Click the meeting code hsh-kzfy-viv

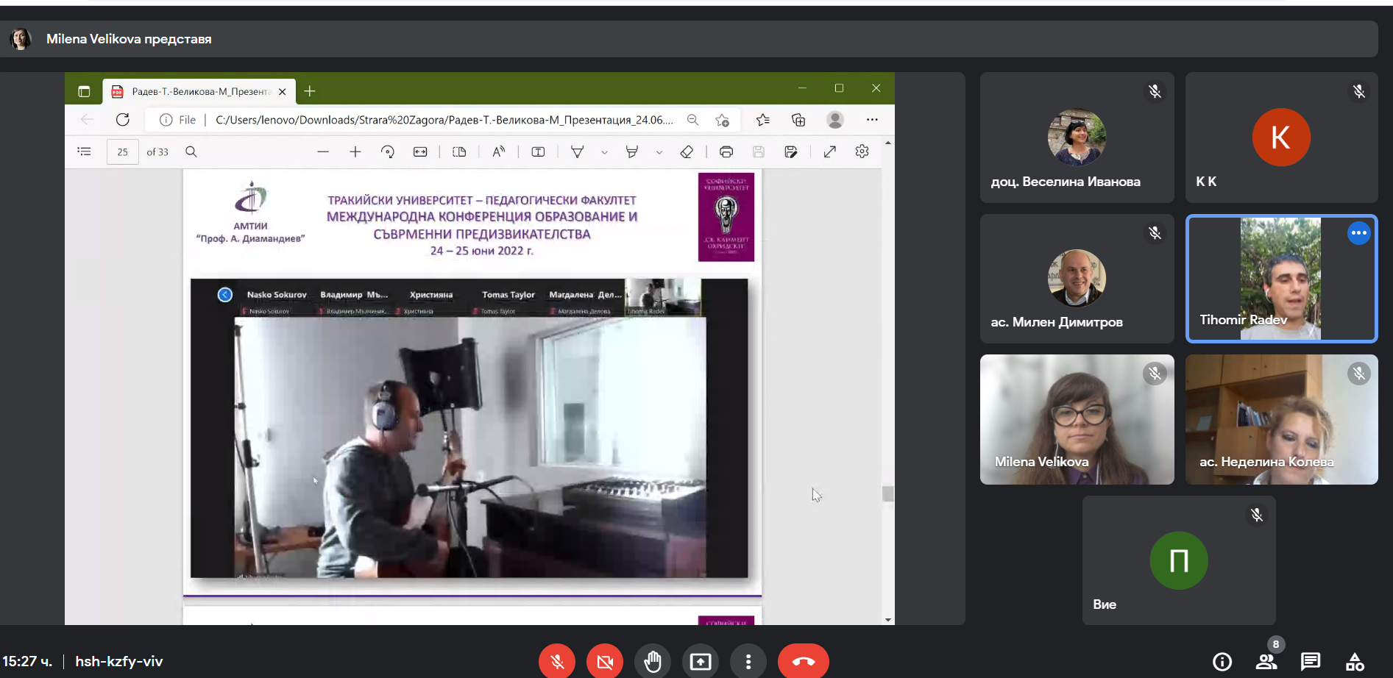pos(119,661)
